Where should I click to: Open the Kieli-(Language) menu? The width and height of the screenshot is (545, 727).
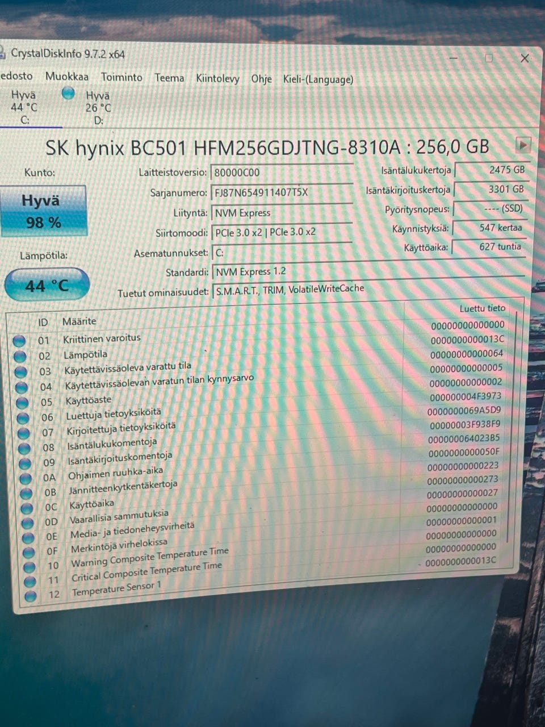click(x=318, y=80)
